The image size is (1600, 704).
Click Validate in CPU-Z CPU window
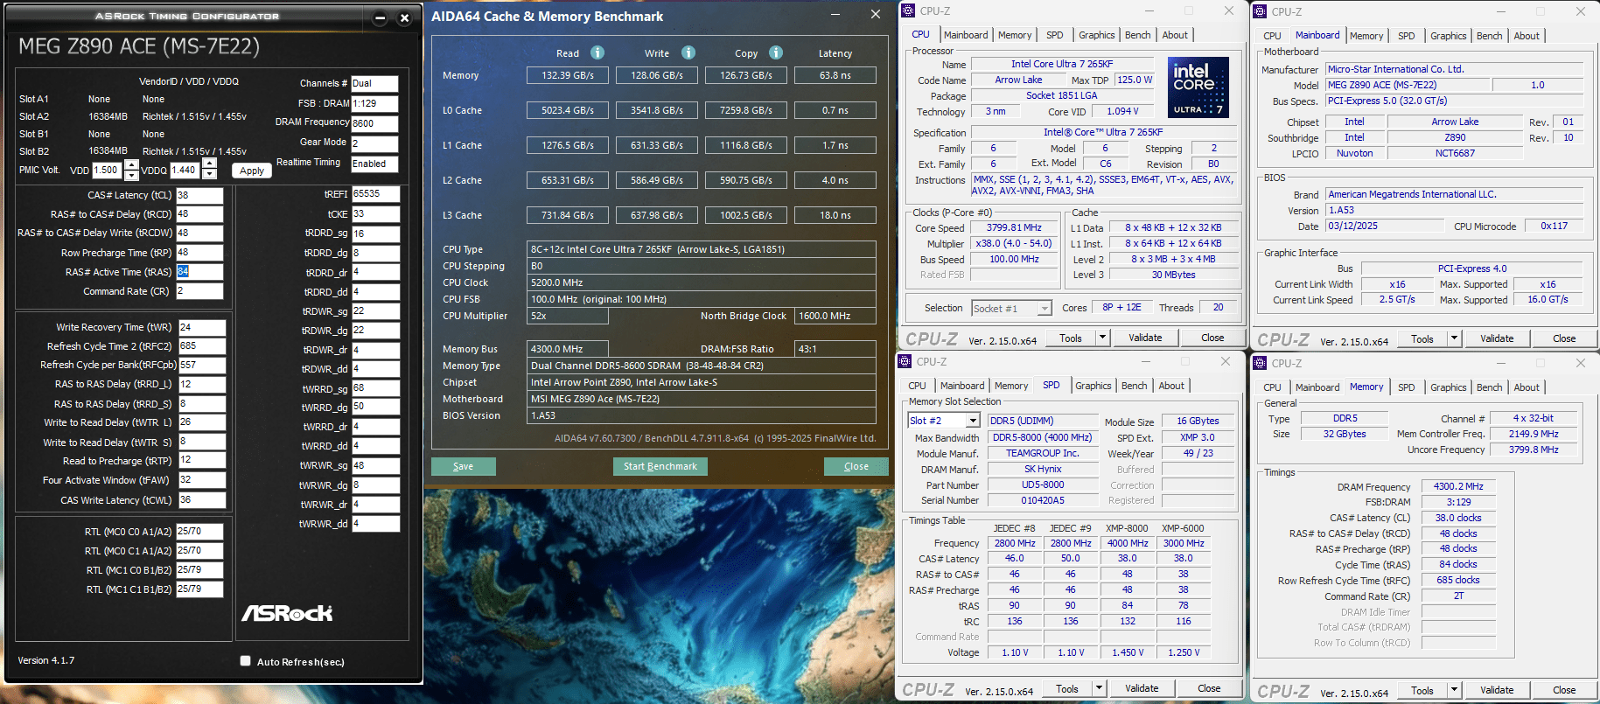1145,338
